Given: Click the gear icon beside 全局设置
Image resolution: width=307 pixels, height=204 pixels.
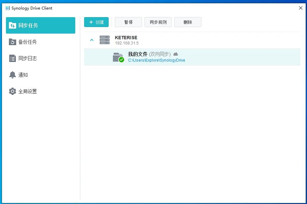Looking at the screenshot, I should tap(12, 91).
